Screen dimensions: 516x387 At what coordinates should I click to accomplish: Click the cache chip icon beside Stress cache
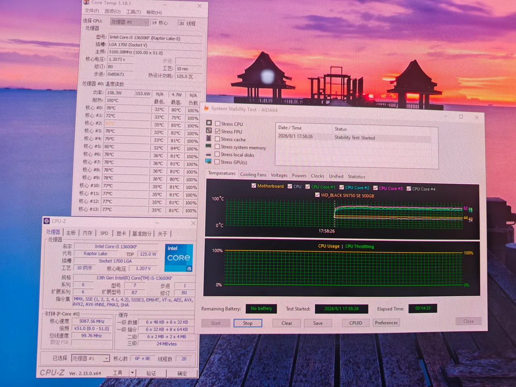(x=209, y=138)
